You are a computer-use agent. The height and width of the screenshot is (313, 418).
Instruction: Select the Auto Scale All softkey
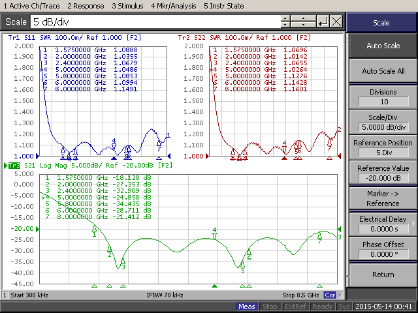point(383,71)
